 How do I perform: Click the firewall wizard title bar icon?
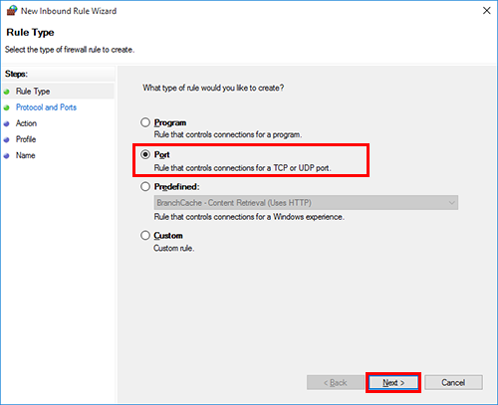point(12,10)
